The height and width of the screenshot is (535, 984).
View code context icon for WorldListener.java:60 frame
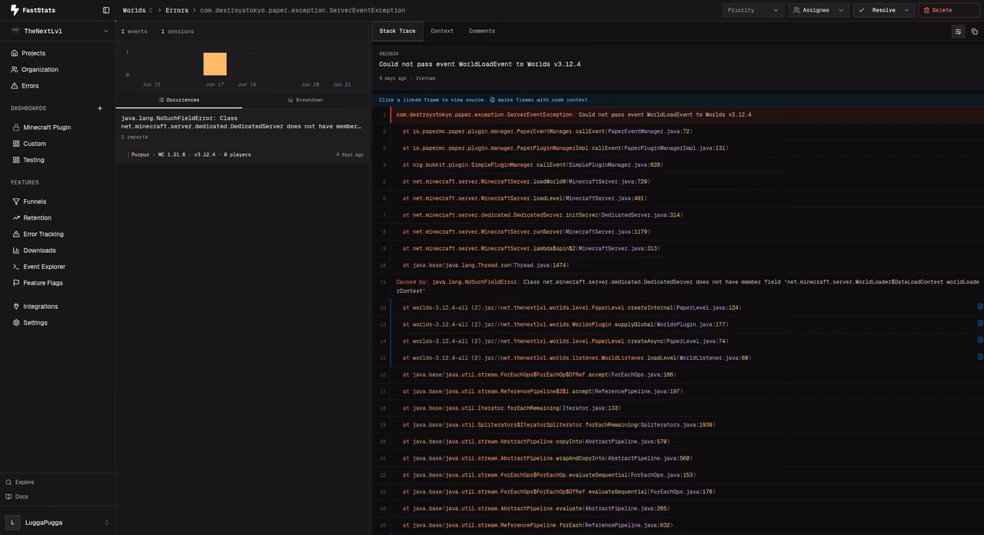click(980, 357)
